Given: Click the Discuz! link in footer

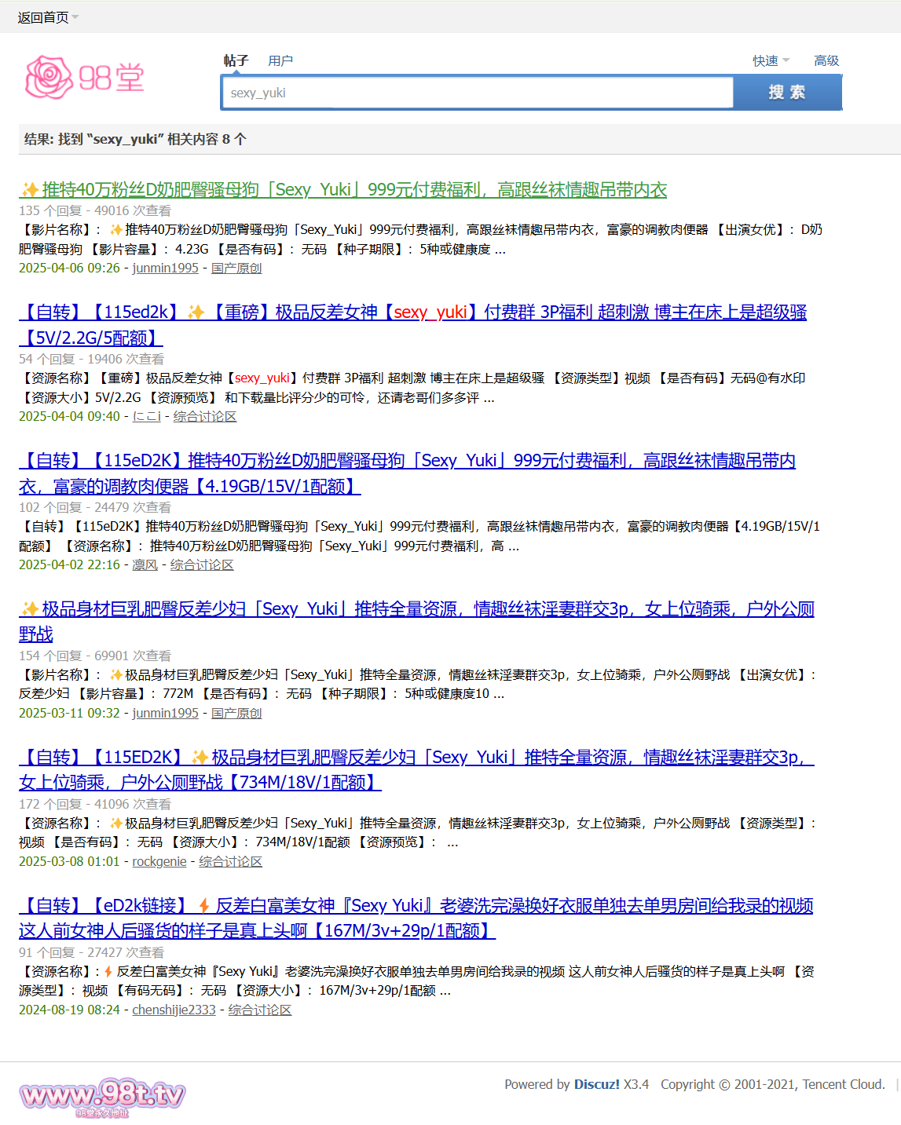Looking at the screenshot, I should click(596, 1085).
